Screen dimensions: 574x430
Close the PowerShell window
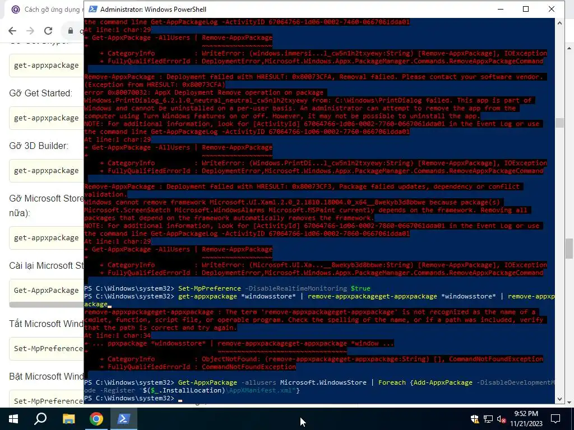552,9
